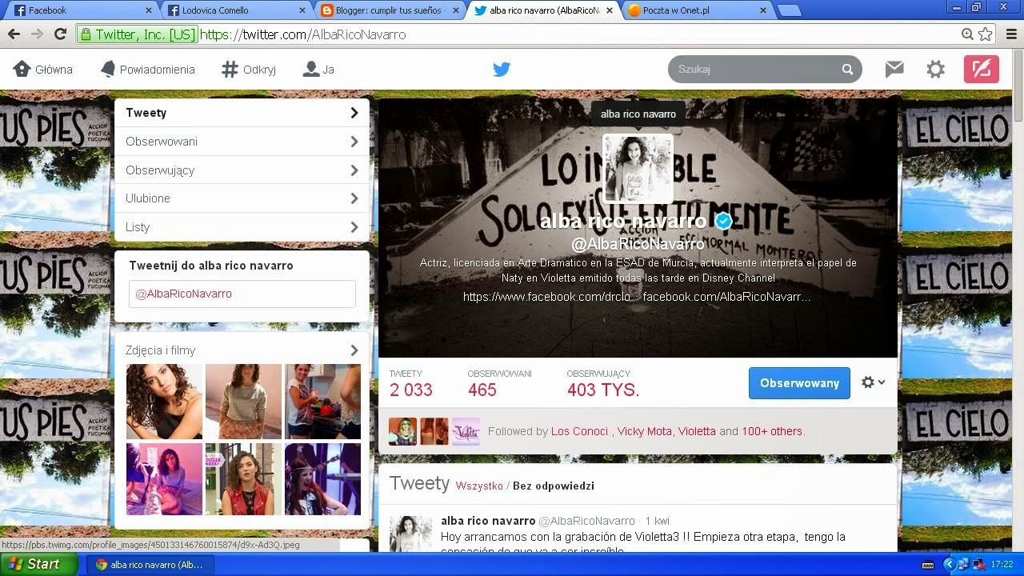Open Windows Start button

click(x=38, y=564)
